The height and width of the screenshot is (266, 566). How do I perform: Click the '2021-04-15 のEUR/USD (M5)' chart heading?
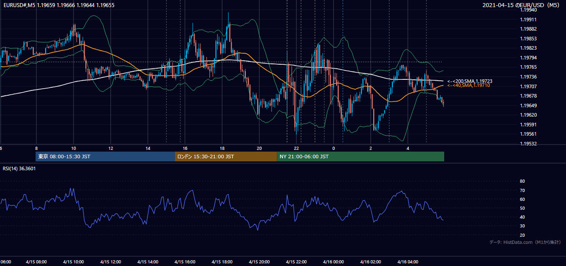click(521, 5)
